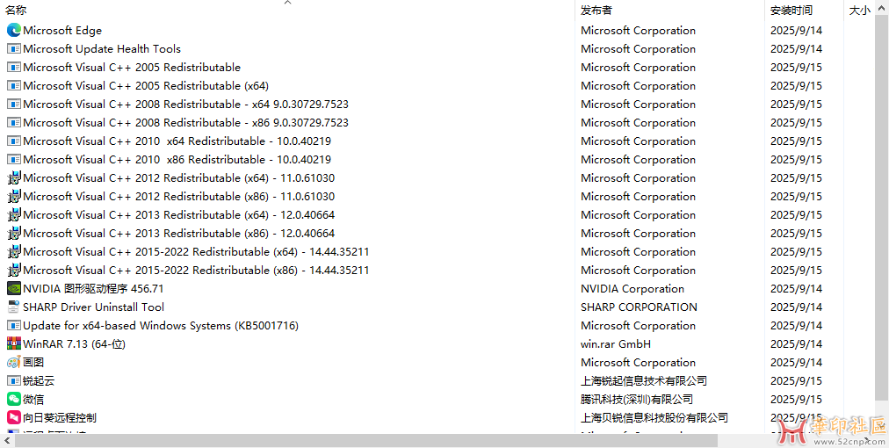Click install date in NVIDIA 图形驱动程序 row
This screenshot has width=889, height=448.
(x=796, y=289)
